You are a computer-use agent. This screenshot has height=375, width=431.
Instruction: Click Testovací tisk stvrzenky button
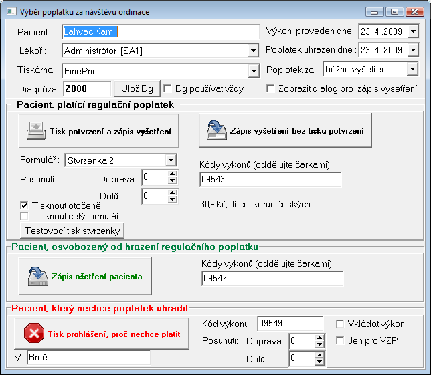(x=73, y=231)
